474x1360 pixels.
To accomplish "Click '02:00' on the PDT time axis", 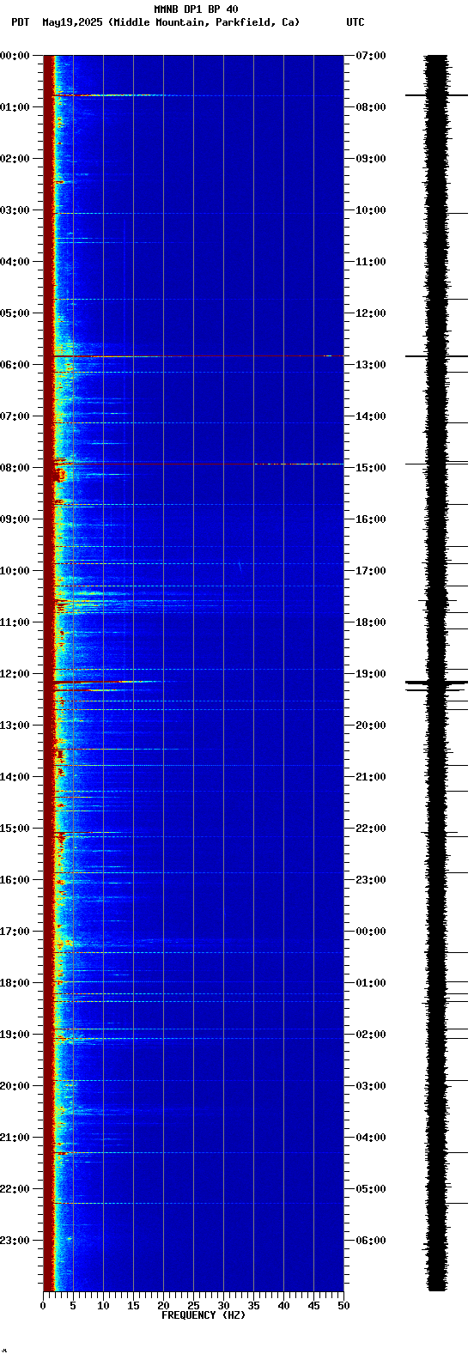I will (x=15, y=159).
